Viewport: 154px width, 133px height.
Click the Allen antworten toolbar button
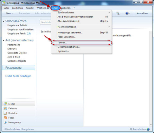coord(43,13)
